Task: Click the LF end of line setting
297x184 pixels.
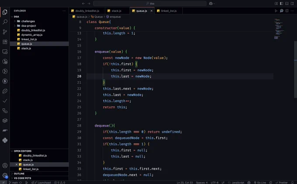Action: pyautogui.click(x=223, y=183)
